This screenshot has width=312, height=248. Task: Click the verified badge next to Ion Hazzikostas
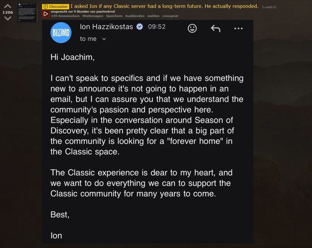tap(139, 27)
